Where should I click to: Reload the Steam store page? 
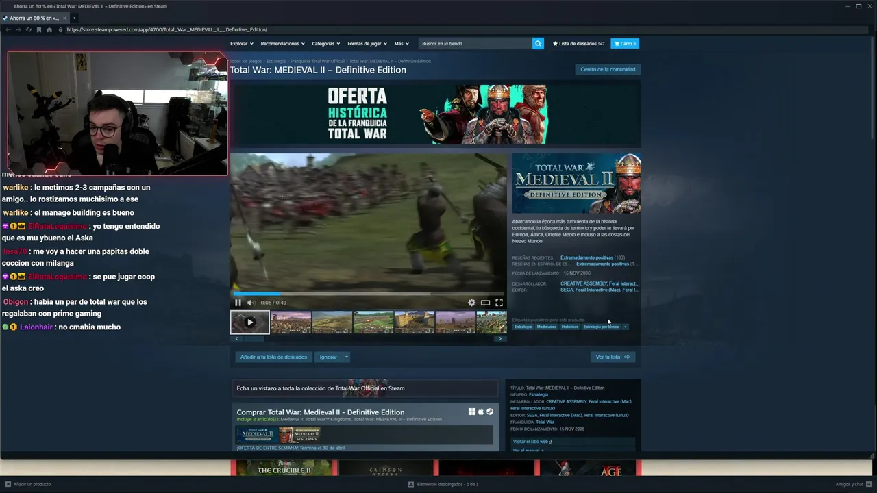point(29,29)
